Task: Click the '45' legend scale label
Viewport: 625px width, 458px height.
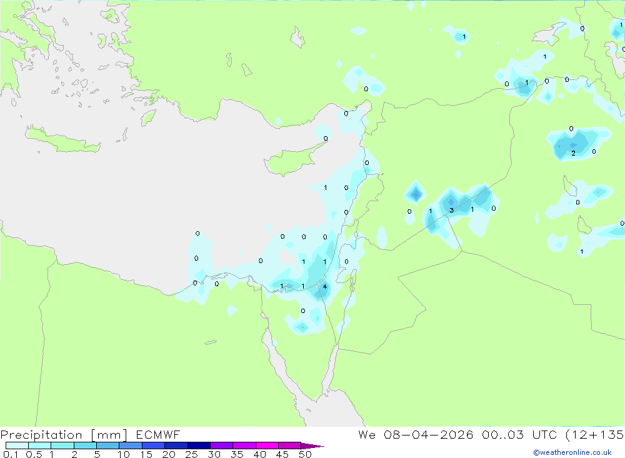Action: click(x=282, y=454)
